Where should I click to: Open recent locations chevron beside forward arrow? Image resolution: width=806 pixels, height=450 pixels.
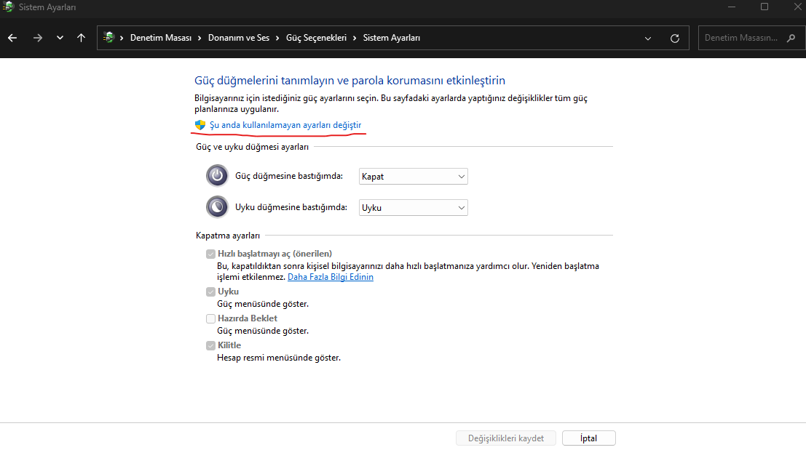[60, 38]
